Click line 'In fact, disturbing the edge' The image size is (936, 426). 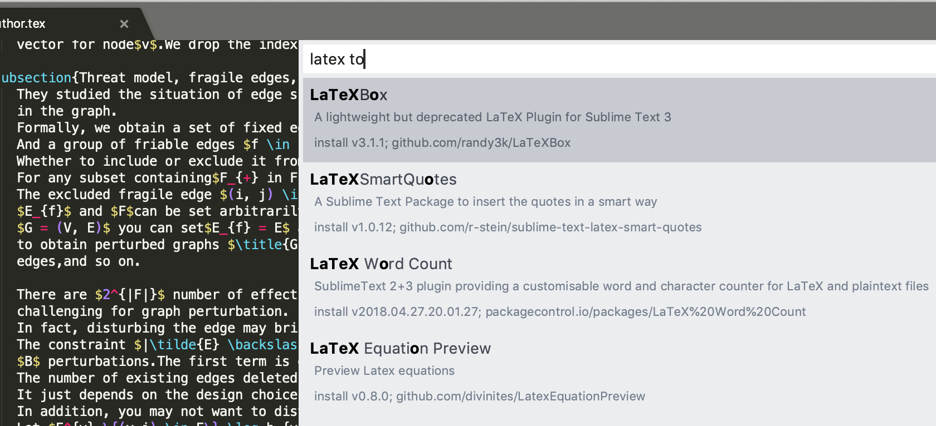(157, 328)
